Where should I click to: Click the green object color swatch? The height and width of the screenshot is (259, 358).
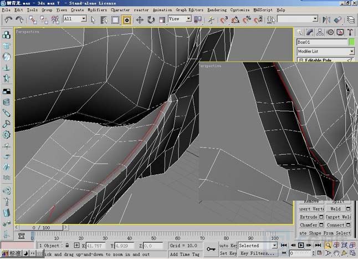(351, 42)
